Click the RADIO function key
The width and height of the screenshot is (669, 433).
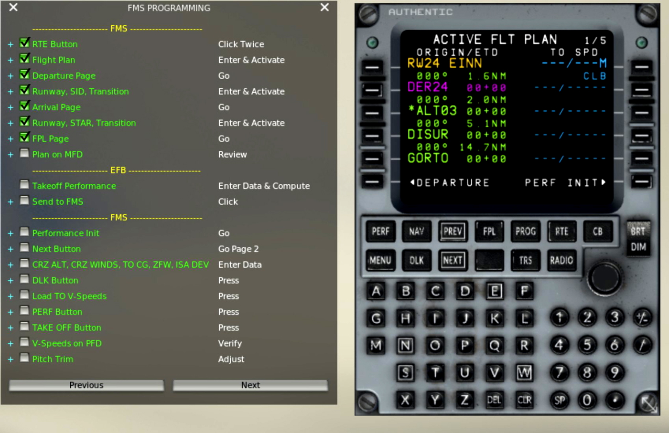click(561, 260)
